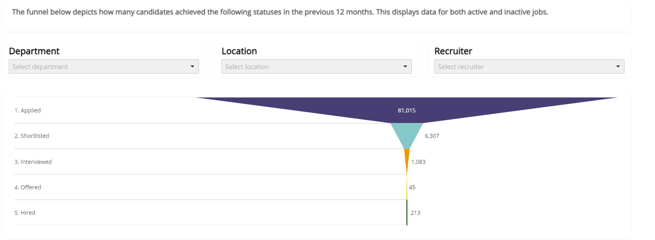Viewport: 655px width, 240px height.
Task: Select the '3. Interviewed' row label
Action: (33, 162)
